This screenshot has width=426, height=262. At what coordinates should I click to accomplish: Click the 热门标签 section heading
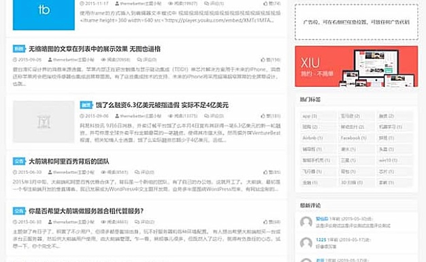pyautogui.click(x=310, y=100)
